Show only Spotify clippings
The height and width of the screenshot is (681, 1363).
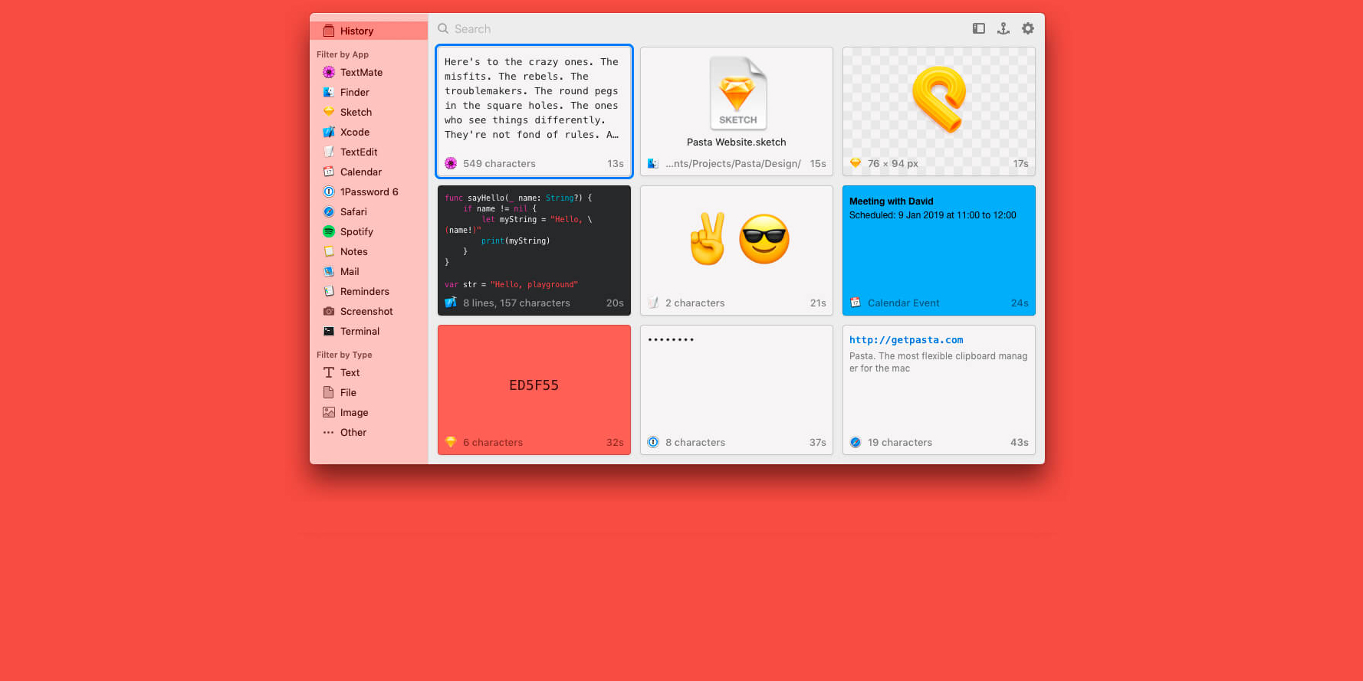point(356,231)
